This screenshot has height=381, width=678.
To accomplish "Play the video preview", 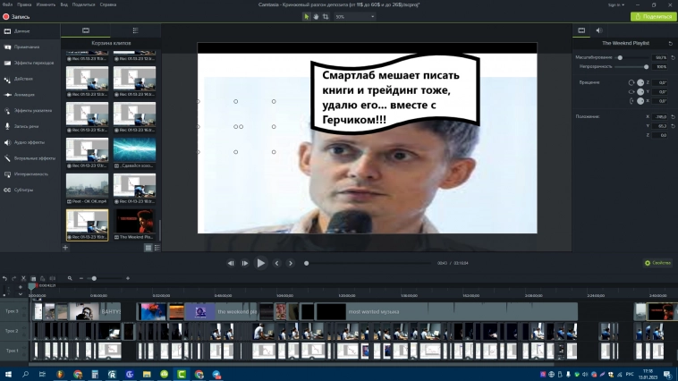I will tap(261, 263).
